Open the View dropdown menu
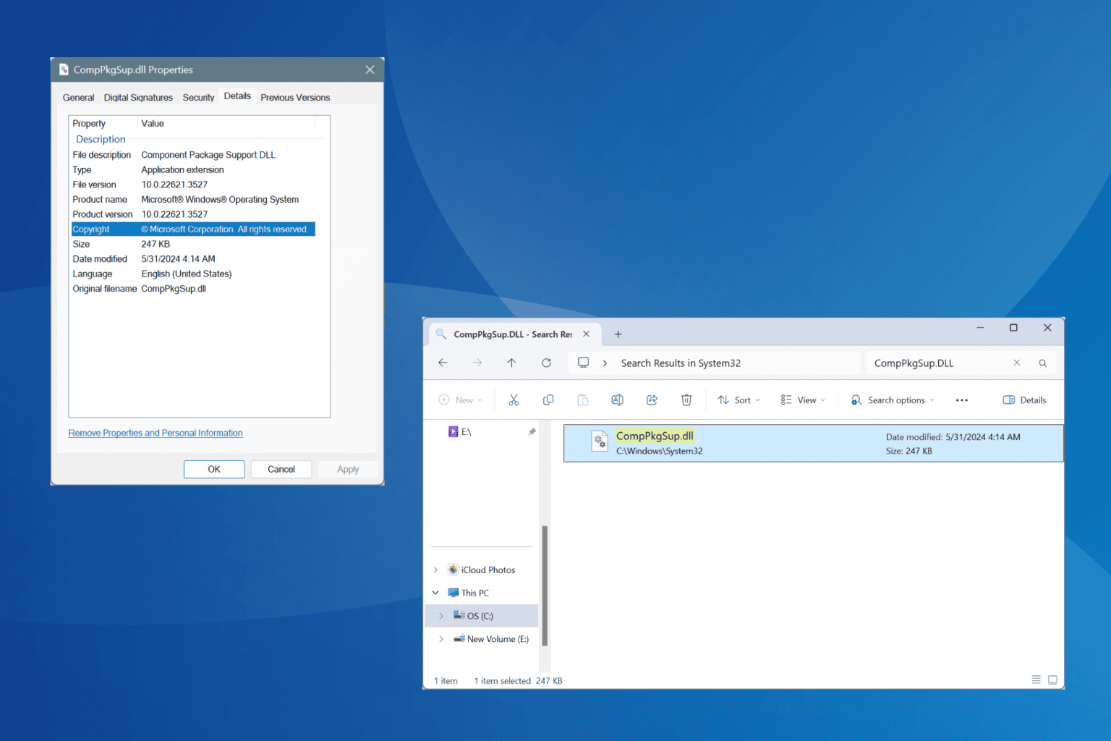 pyautogui.click(x=803, y=400)
